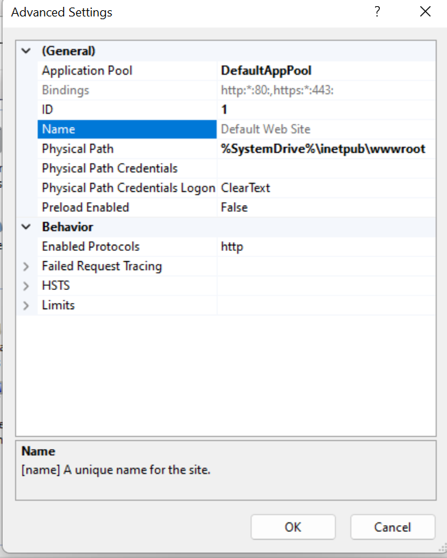Image resolution: width=447 pixels, height=558 pixels.
Task: Click the Default Web Site name value
Action: (265, 130)
